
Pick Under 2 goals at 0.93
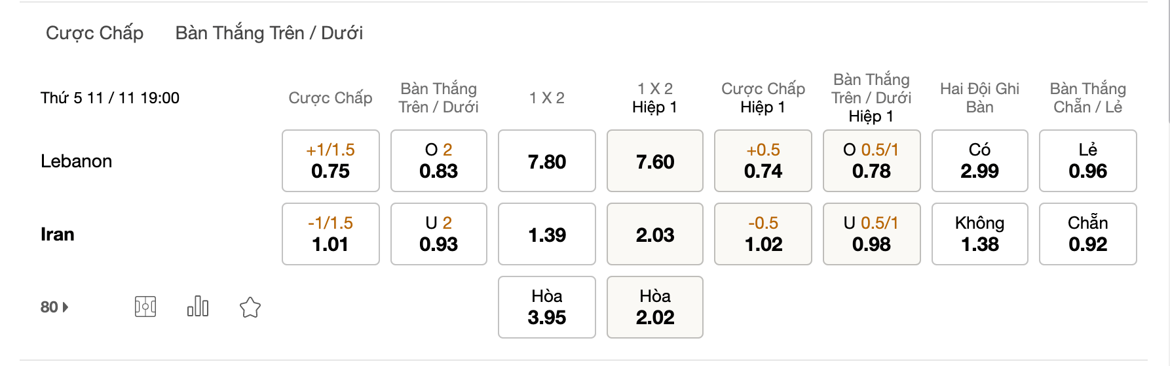click(439, 234)
